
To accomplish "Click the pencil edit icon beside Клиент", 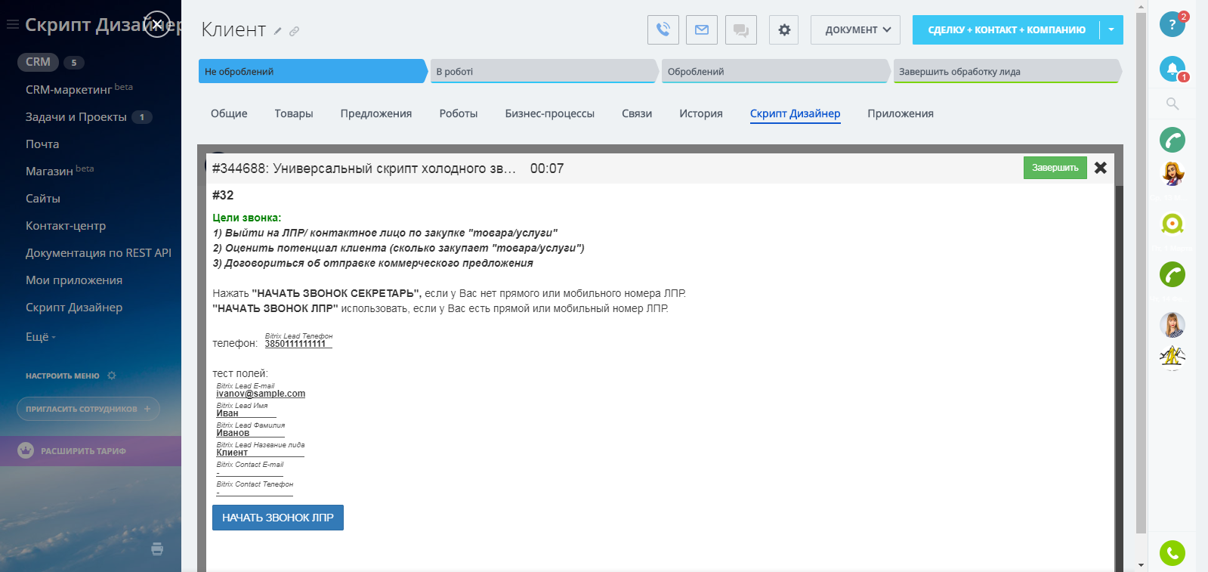I will tap(278, 32).
